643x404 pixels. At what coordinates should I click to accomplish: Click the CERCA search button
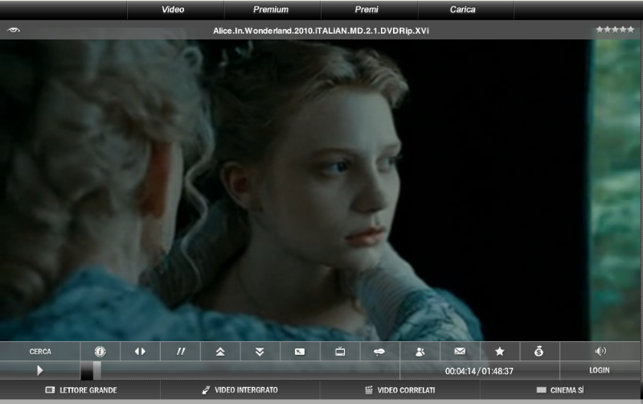(40, 352)
